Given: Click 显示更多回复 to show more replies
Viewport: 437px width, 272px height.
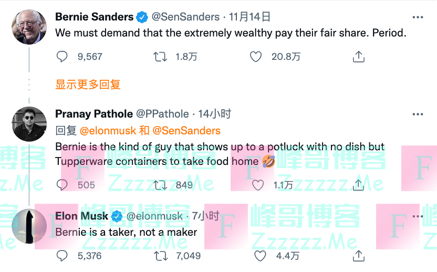Looking at the screenshot, I should click(x=88, y=84).
